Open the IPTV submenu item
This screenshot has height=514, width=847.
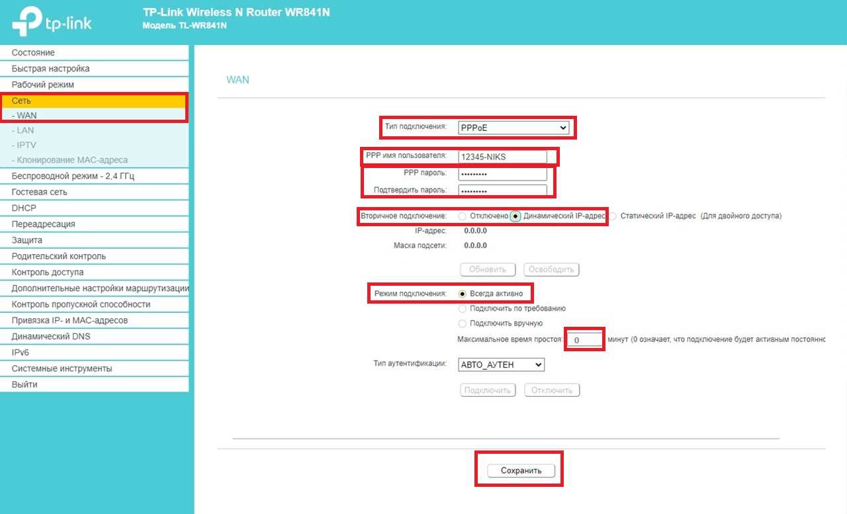[95, 145]
